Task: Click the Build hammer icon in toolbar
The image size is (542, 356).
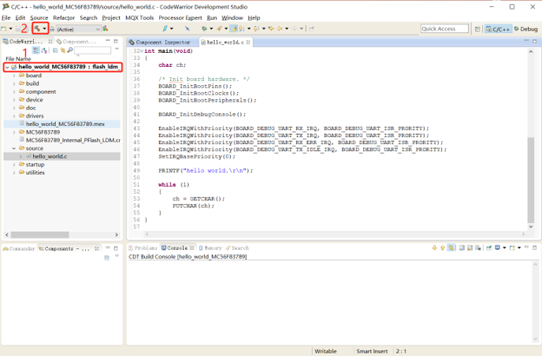Action: click(37, 28)
